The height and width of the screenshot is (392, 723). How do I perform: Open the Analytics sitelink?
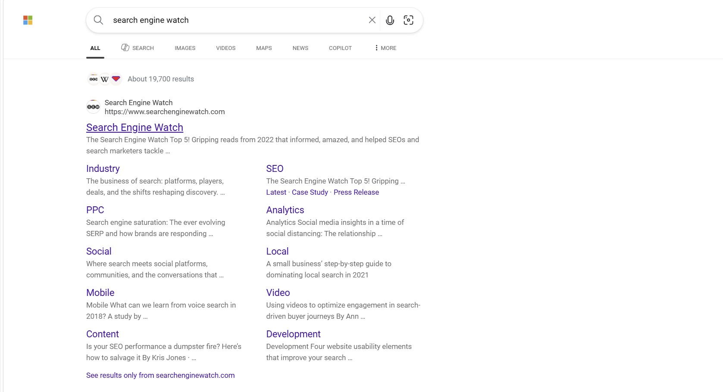tap(285, 210)
